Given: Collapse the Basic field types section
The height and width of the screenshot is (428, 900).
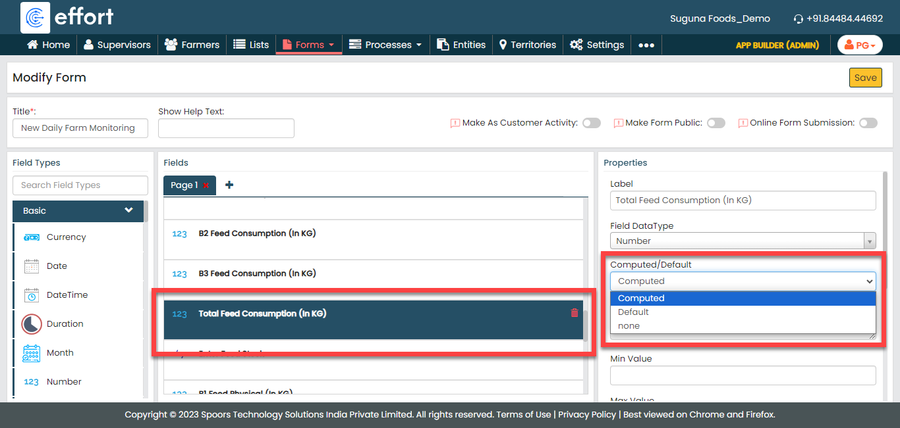Looking at the screenshot, I should (128, 210).
